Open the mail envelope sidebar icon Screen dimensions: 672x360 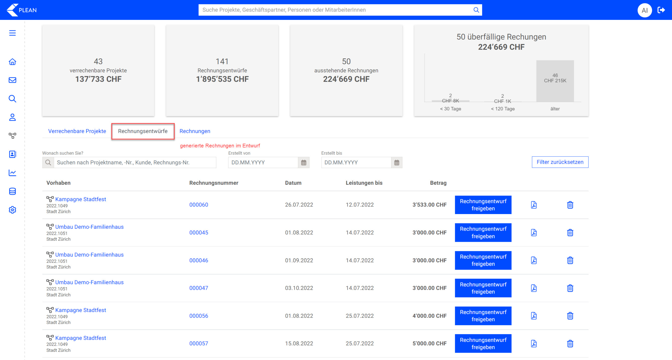[12, 80]
